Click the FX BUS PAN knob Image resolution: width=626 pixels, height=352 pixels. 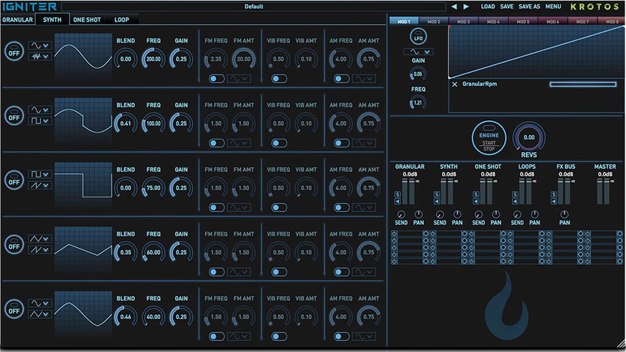coord(564,214)
